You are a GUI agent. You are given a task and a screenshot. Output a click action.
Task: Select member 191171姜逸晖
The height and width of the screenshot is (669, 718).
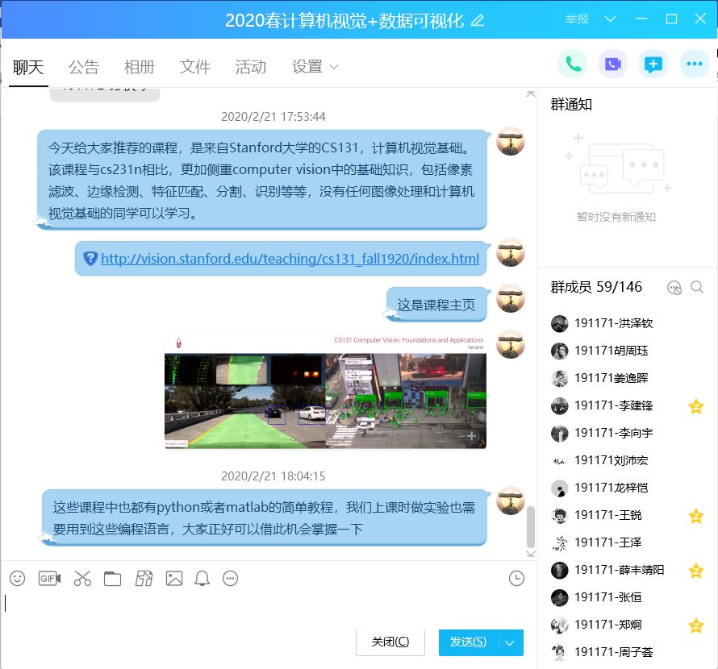click(x=628, y=379)
